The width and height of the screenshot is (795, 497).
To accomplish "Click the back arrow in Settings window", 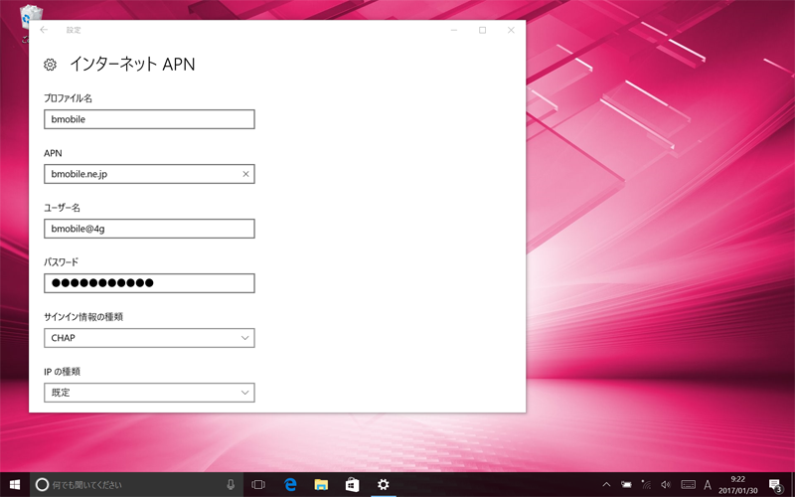I will pos(44,30).
